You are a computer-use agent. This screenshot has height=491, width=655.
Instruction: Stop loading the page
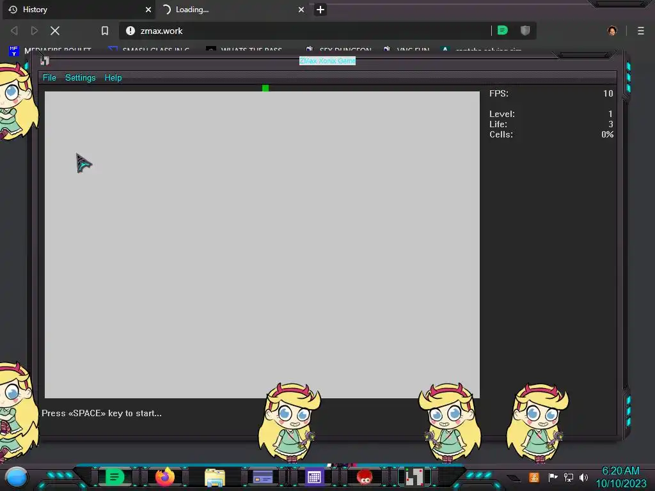(55, 31)
